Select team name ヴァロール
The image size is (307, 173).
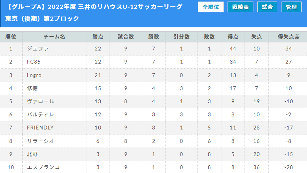pyautogui.click(x=40, y=101)
